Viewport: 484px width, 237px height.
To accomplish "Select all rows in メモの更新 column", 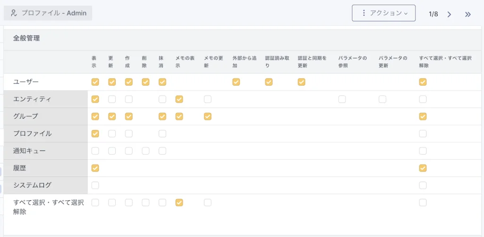I will [x=208, y=203].
